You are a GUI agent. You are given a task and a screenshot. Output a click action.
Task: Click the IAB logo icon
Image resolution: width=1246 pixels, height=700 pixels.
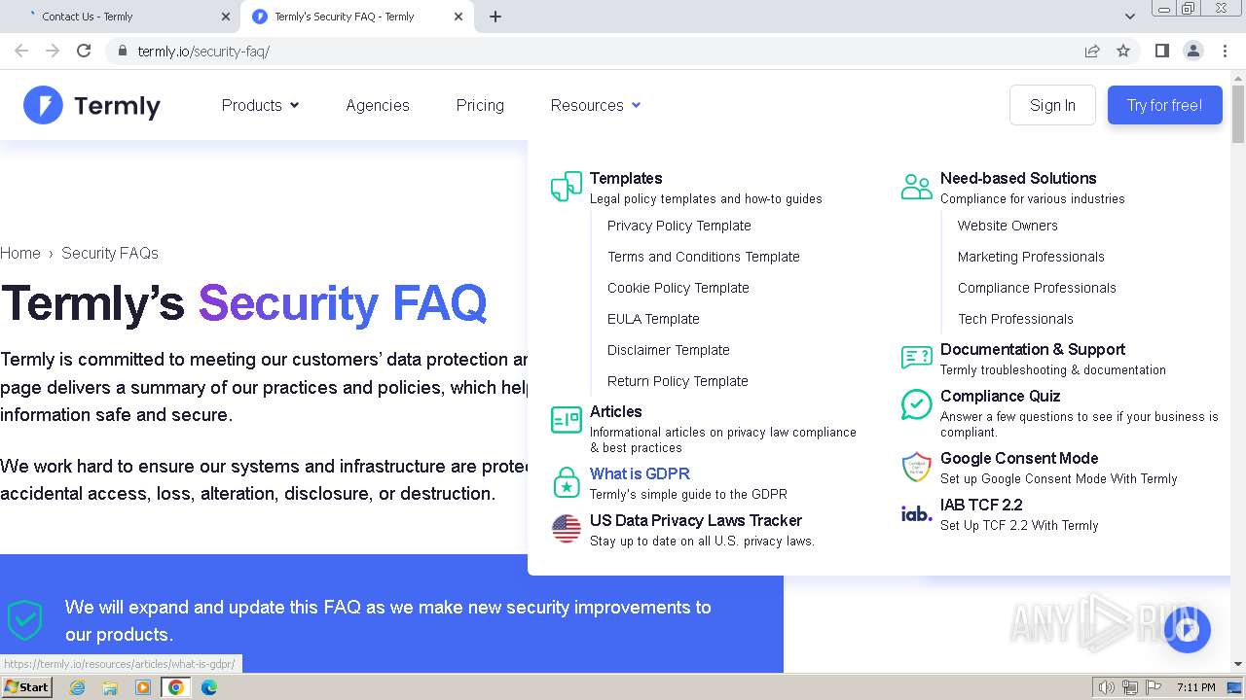(917, 513)
